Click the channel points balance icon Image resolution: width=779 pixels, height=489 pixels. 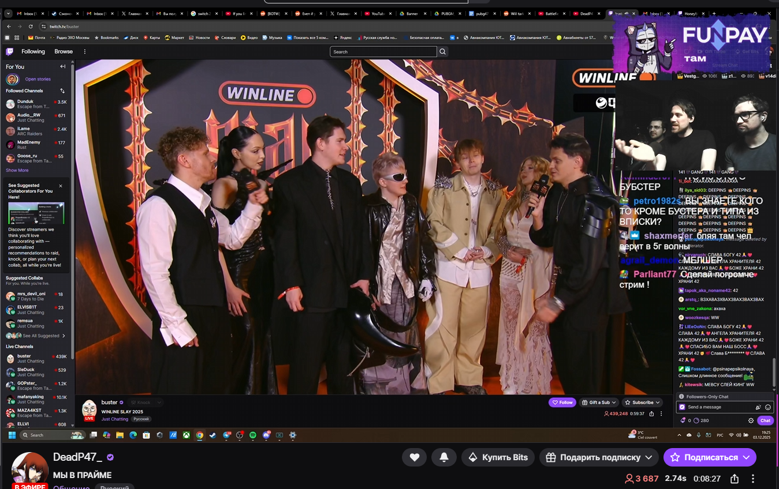click(x=696, y=420)
